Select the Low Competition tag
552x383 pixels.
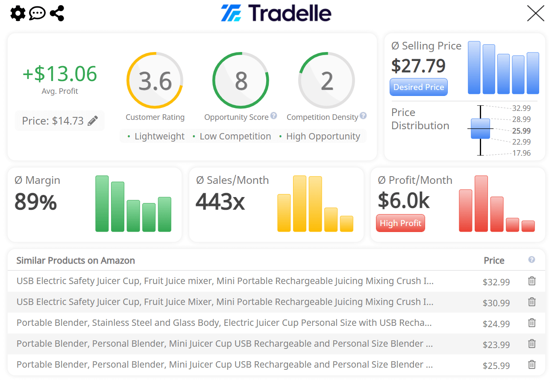tap(235, 136)
